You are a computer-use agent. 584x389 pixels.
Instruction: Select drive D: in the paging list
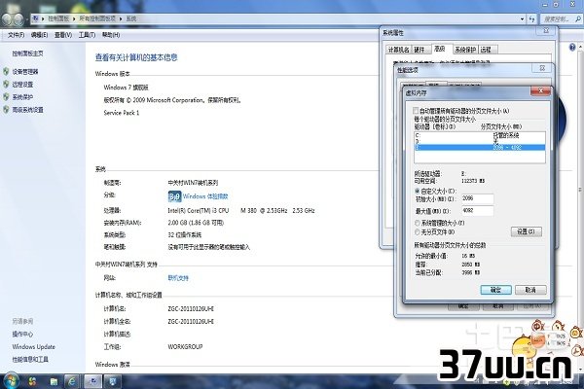click(480, 141)
